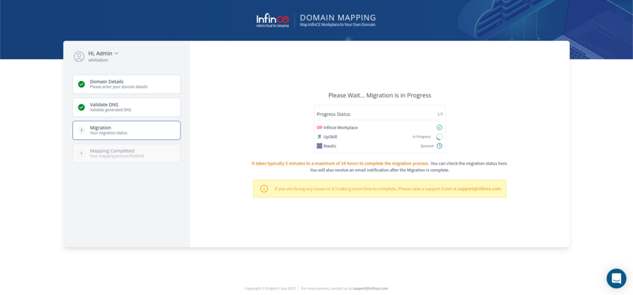Click the Mautic queued clock icon
The image size is (633, 295).
coord(440,146)
